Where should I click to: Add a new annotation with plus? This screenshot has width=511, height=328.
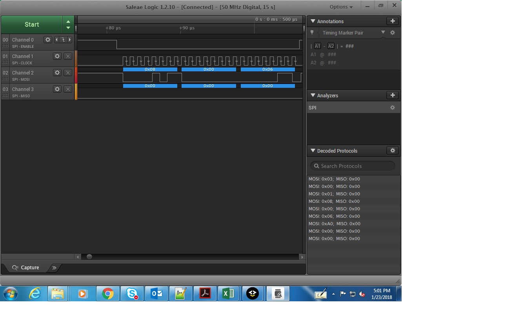(x=393, y=21)
